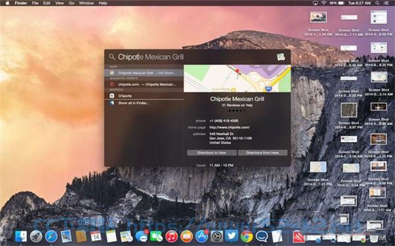Open Safari from the Dock
Screen dimensions: 395x246
(51, 236)
